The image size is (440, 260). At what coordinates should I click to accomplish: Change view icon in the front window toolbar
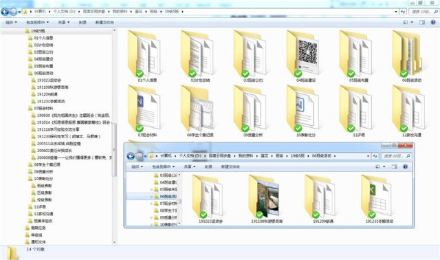(x=378, y=166)
